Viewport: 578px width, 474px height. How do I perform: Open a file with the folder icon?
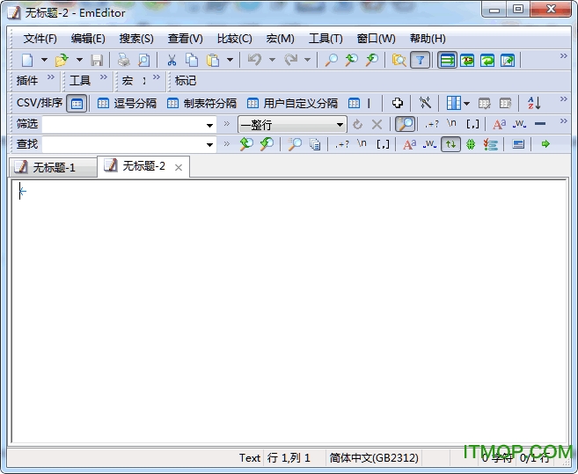(x=62, y=60)
